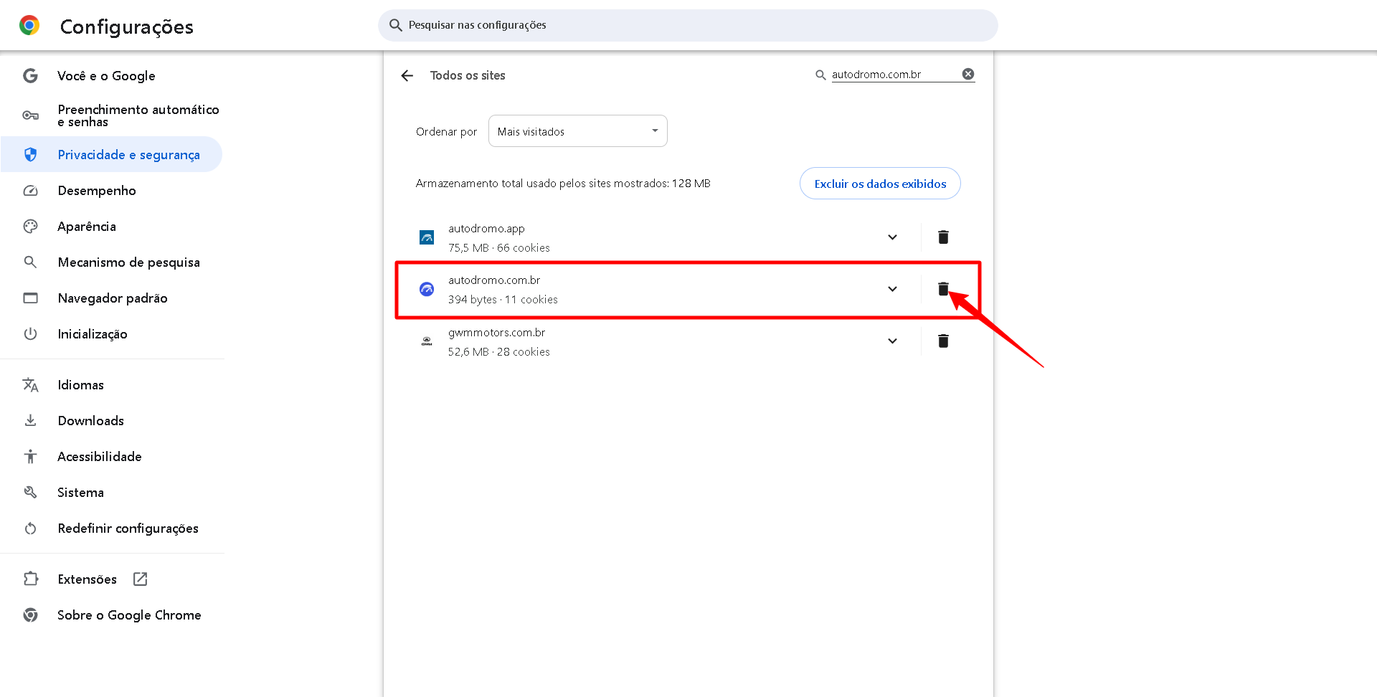Image resolution: width=1377 pixels, height=697 pixels.
Task: Open Preenchimento automático e senhas section
Action: [x=138, y=115]
